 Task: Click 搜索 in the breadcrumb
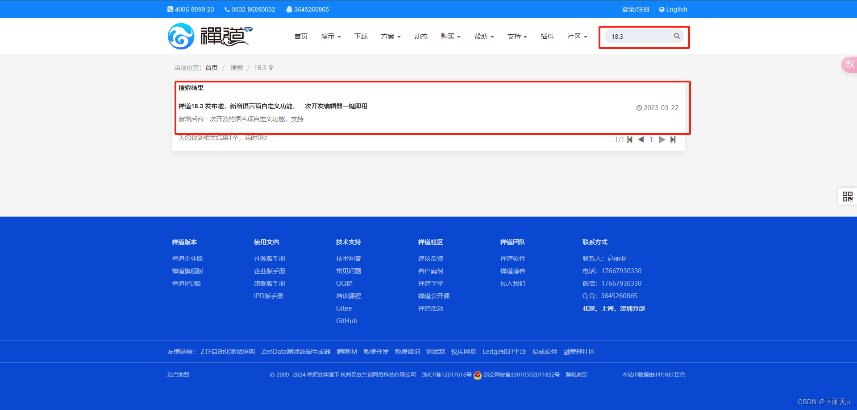tap(237, 68)
